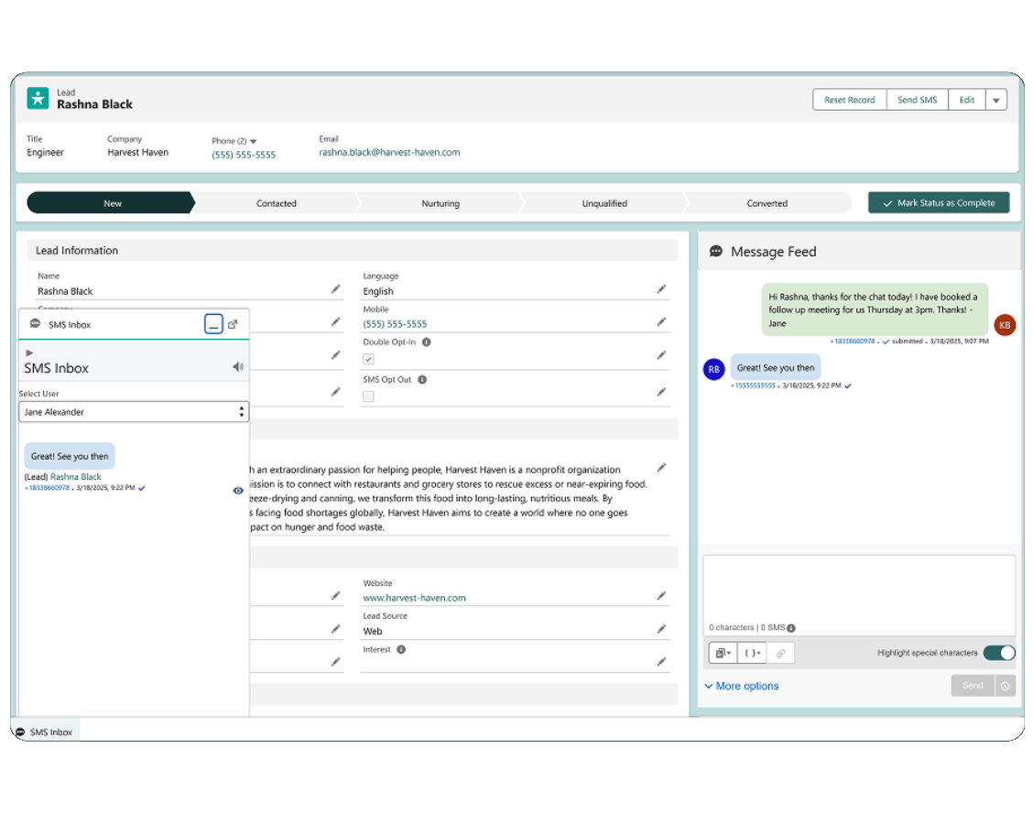Image resolution: width=1033 pixels, height=813 pixels.
Task: Select the Nurturing stage
Action: (440, 202)
